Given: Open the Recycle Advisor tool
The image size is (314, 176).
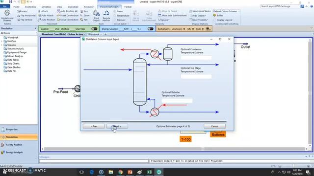Looking at the screenshot, I should pos(106,16).
